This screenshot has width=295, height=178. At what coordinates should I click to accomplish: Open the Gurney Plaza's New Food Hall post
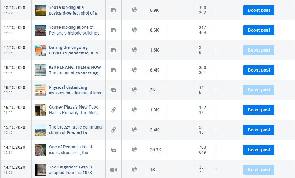click(73, 110)
